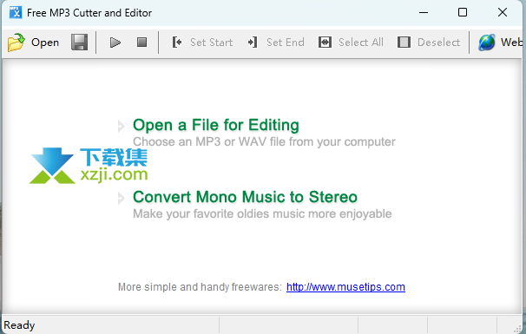Click the Deselect toolbar button
Viewport: 526px width, 334px height.
pyautogui.click(x=429, y=43)
